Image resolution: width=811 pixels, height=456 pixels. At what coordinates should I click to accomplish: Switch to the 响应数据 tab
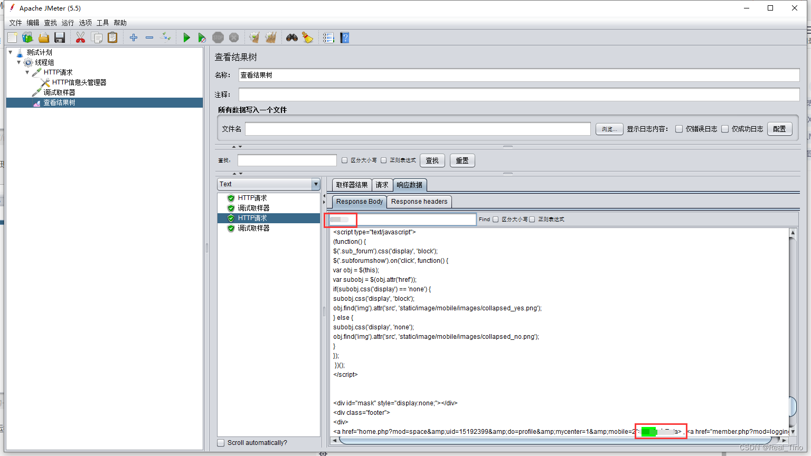coord(410,185)
